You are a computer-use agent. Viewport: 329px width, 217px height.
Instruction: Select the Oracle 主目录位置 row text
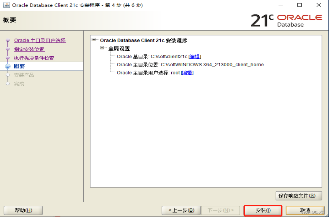point(190,64)
